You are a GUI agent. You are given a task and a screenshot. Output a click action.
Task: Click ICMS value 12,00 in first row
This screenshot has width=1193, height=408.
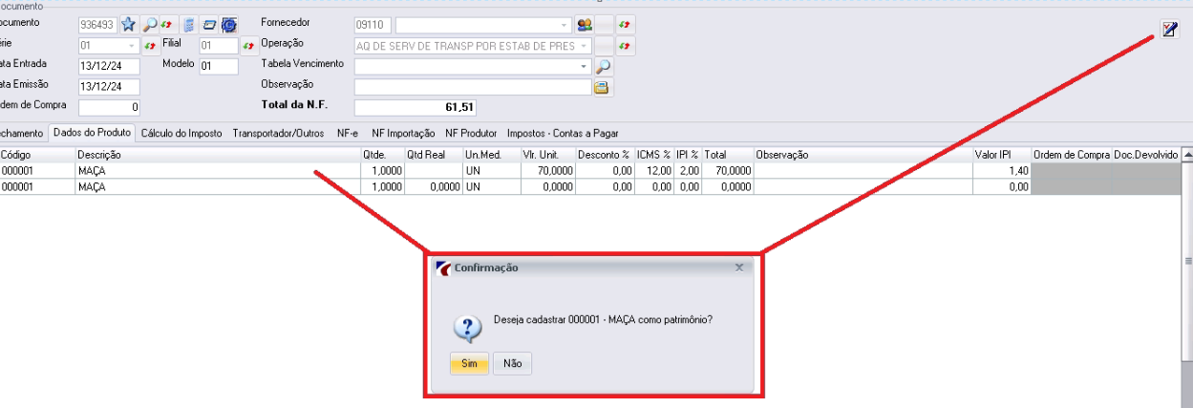[654, 170]
